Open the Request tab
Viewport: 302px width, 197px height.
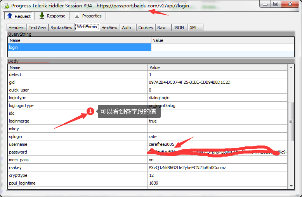[x=18, y=16]
